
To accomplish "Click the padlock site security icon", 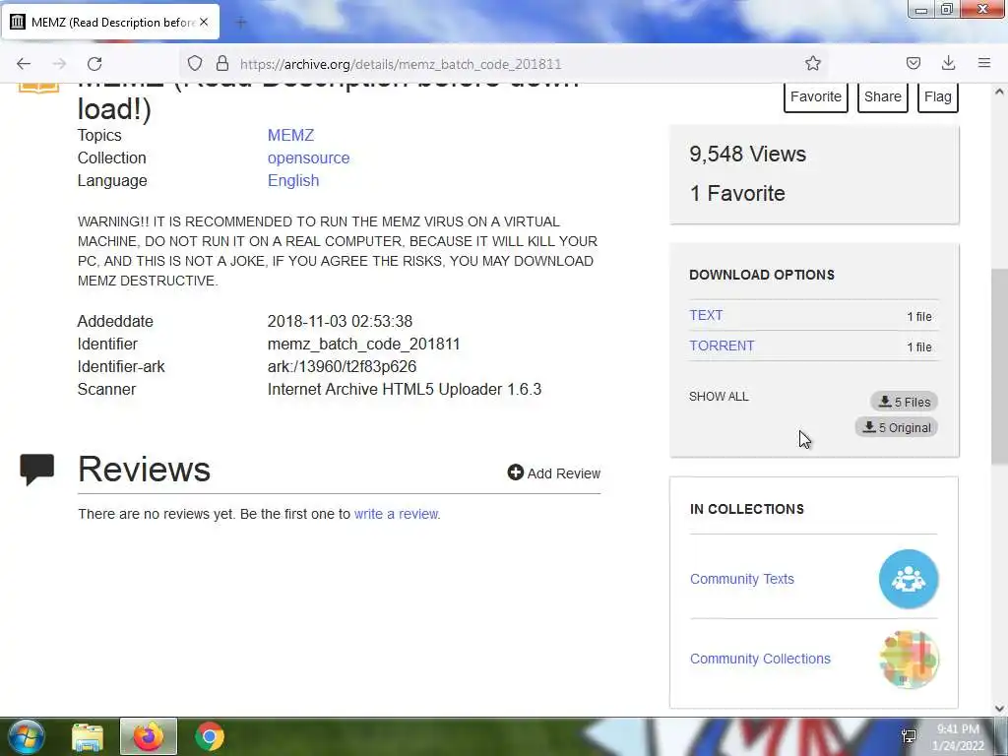I will [222, 63].
